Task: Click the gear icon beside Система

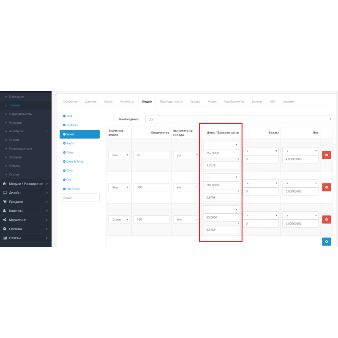Action: pyautogui.click(x=5, y=229)
